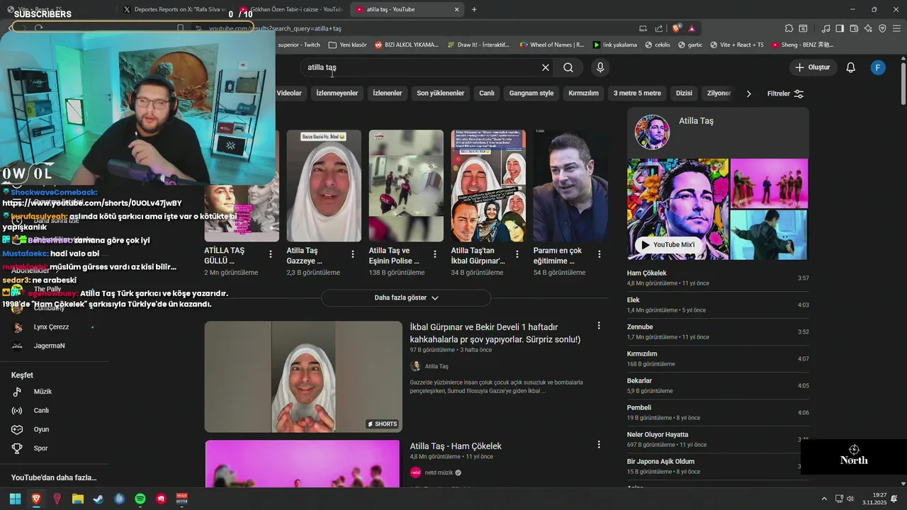Select the Videolar filter chip
The height and width of the screenshot is (510, 907).
289,93
